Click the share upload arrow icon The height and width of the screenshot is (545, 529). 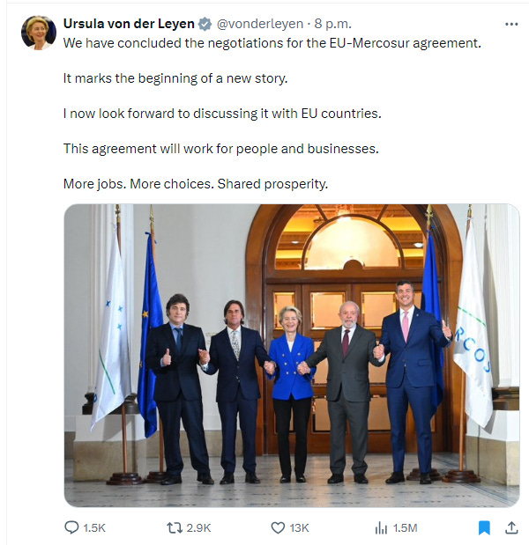(x=511, y=527)
